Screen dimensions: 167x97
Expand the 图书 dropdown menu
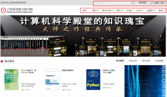(96, 10)
